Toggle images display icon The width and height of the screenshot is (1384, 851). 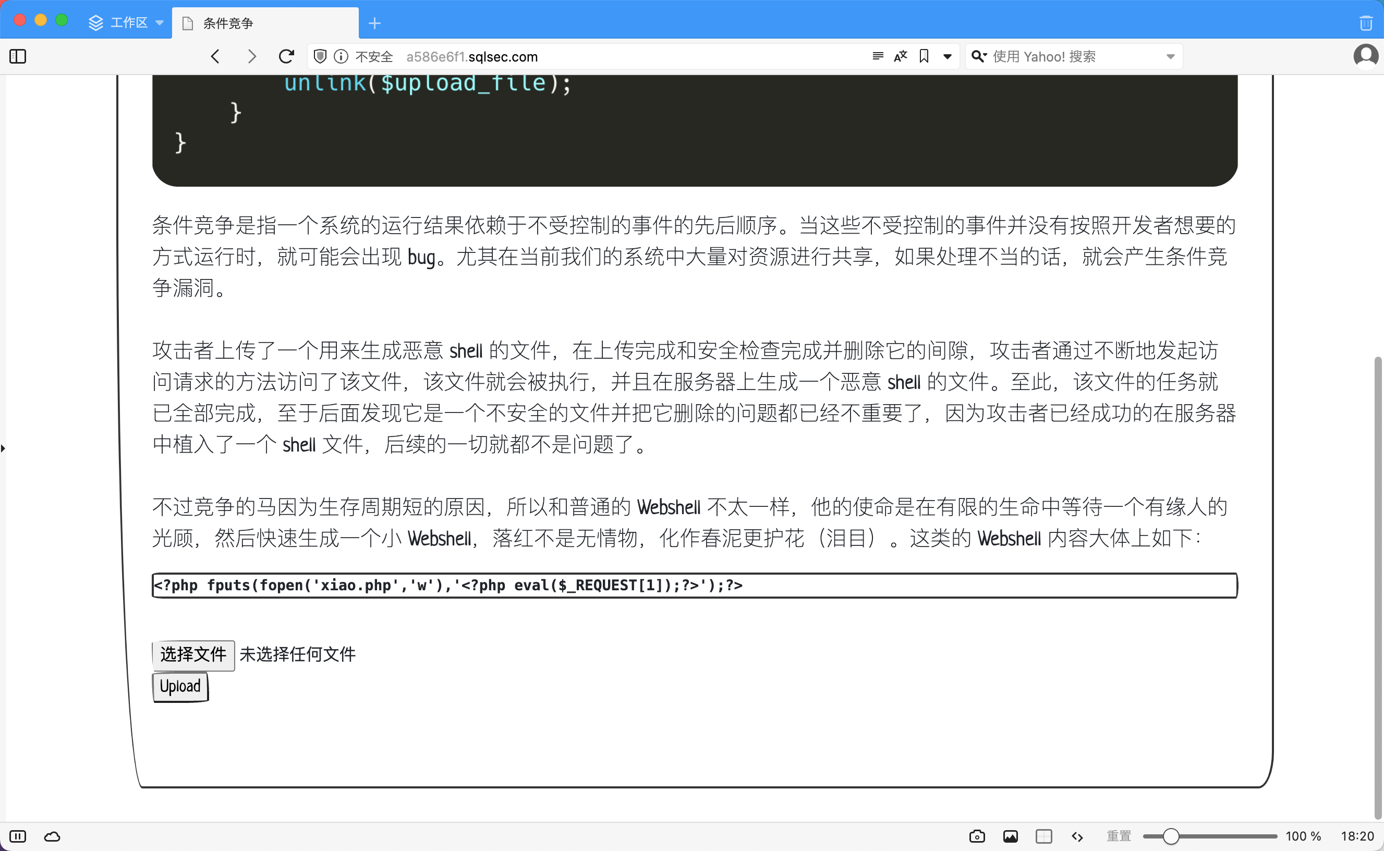(1010, 836)
